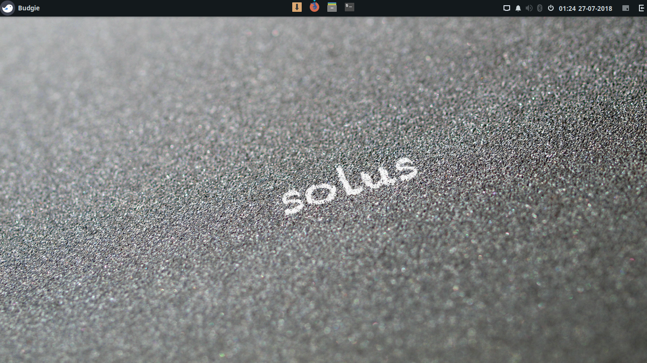Viewport: 647px width, 363px height.
Task: Show the calendar from clock 01:24
Action: pos(567,9)
